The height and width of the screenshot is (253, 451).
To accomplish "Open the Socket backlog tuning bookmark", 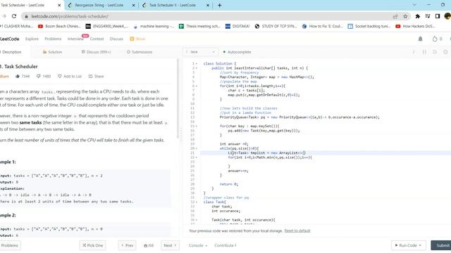I will 369,26.
